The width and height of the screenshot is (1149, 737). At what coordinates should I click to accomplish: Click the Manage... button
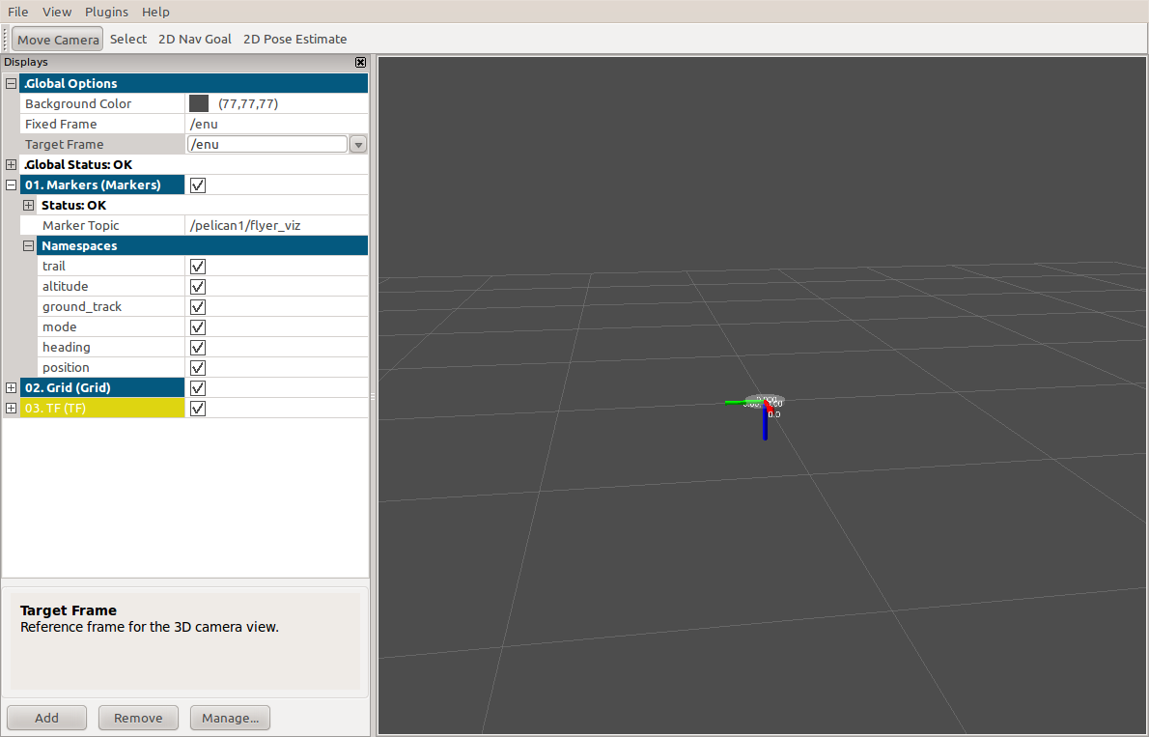[230, 718]
